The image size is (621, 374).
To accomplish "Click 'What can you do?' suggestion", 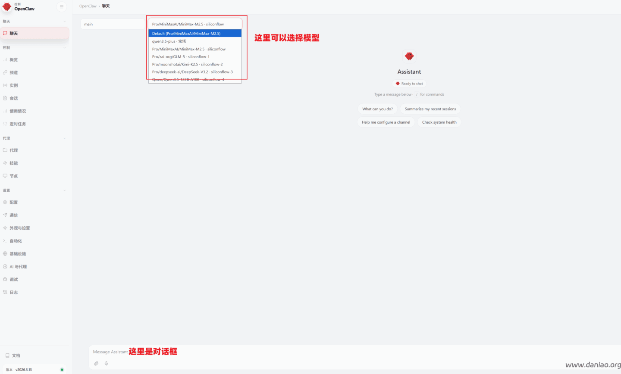I will (x=377, y=109).
